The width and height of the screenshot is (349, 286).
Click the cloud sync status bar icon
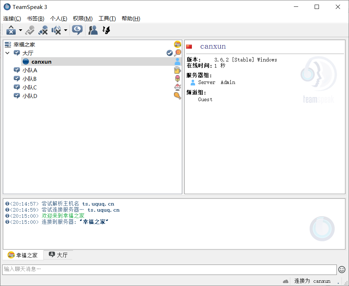pos(286,281)
